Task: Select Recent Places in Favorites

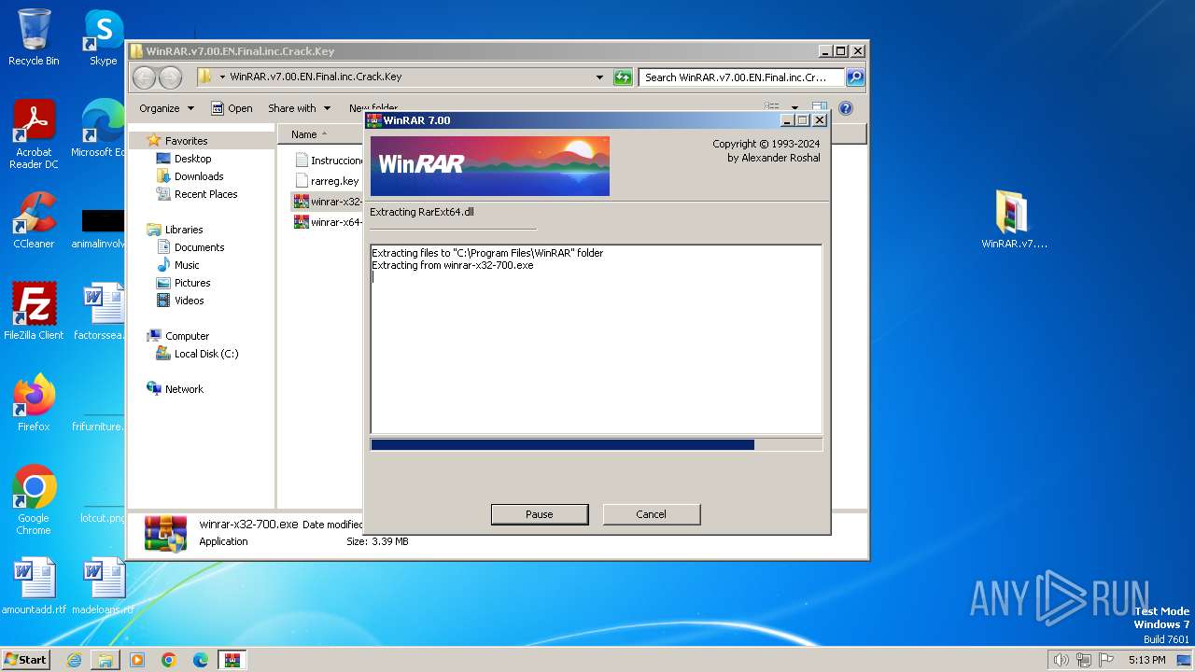Action: tap(205, 194)
